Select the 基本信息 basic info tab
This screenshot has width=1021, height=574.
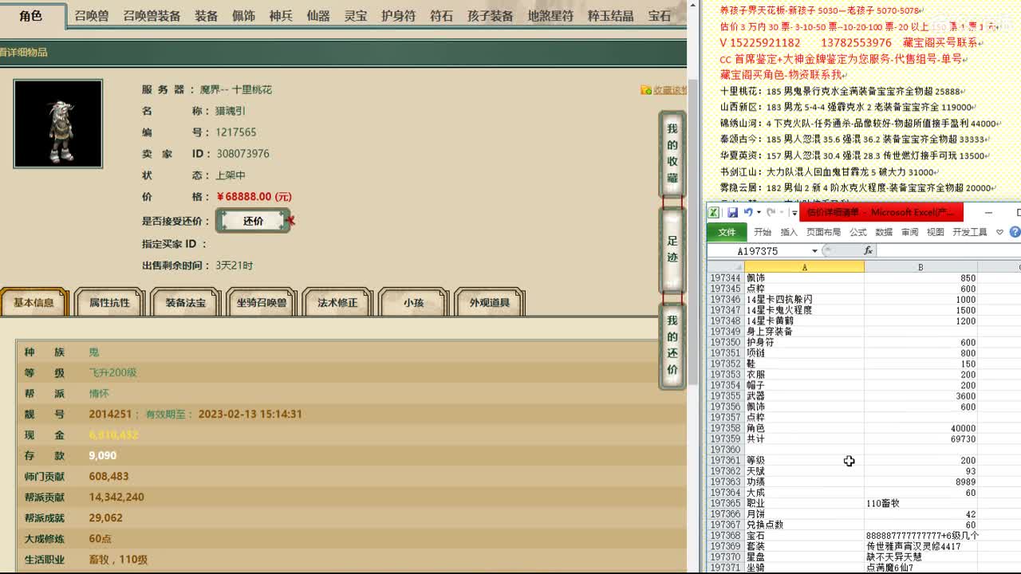34,303
